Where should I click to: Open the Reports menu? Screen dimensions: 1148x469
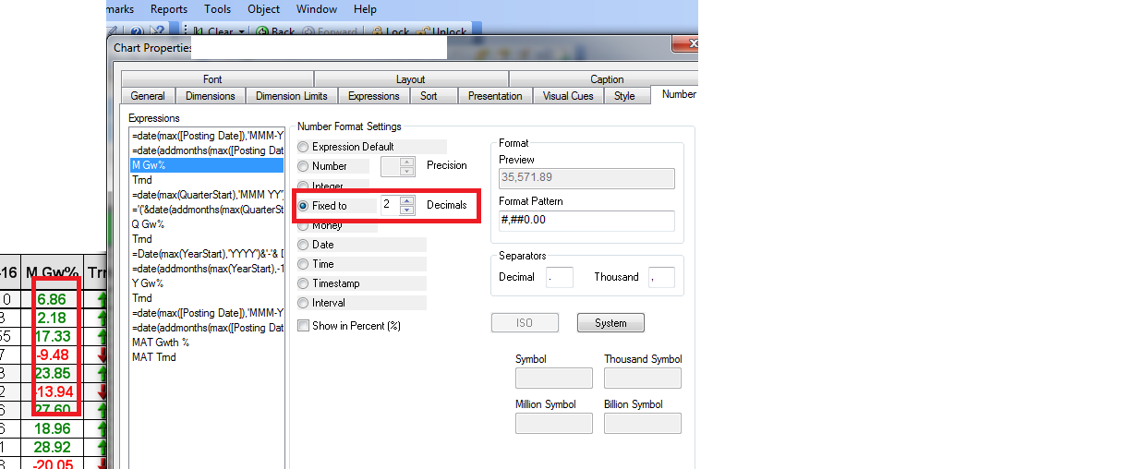[168, 9]
